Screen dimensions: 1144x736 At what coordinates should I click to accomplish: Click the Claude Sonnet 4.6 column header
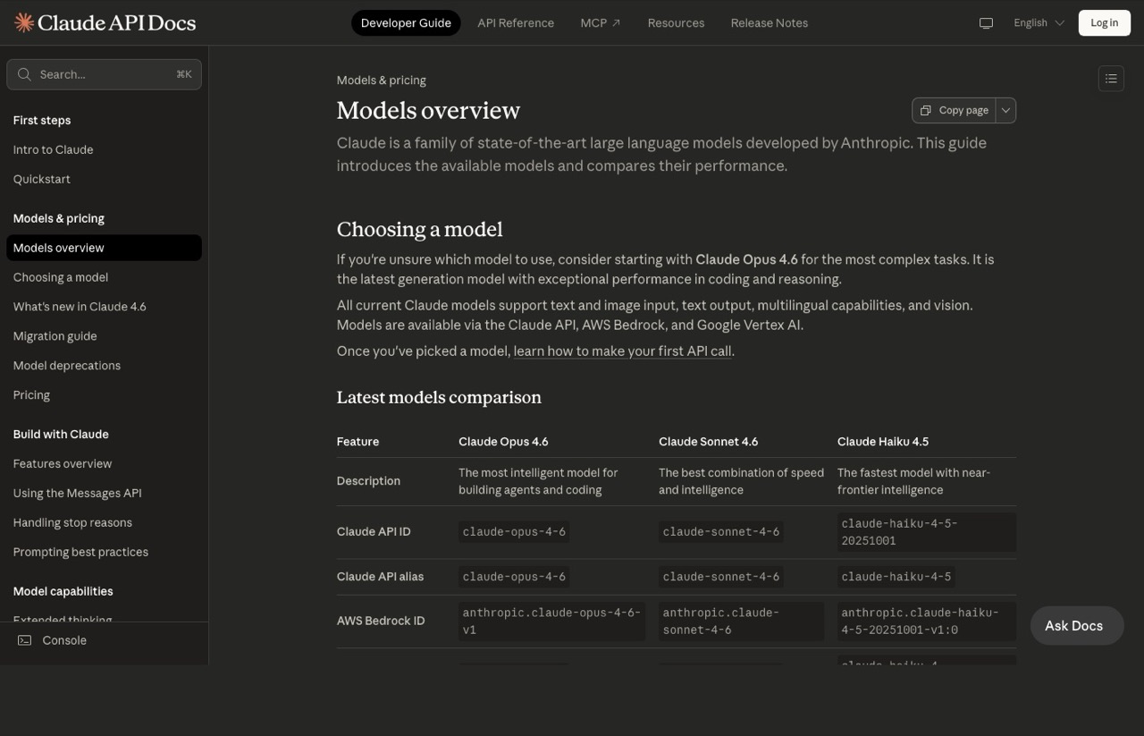[708, 442]
